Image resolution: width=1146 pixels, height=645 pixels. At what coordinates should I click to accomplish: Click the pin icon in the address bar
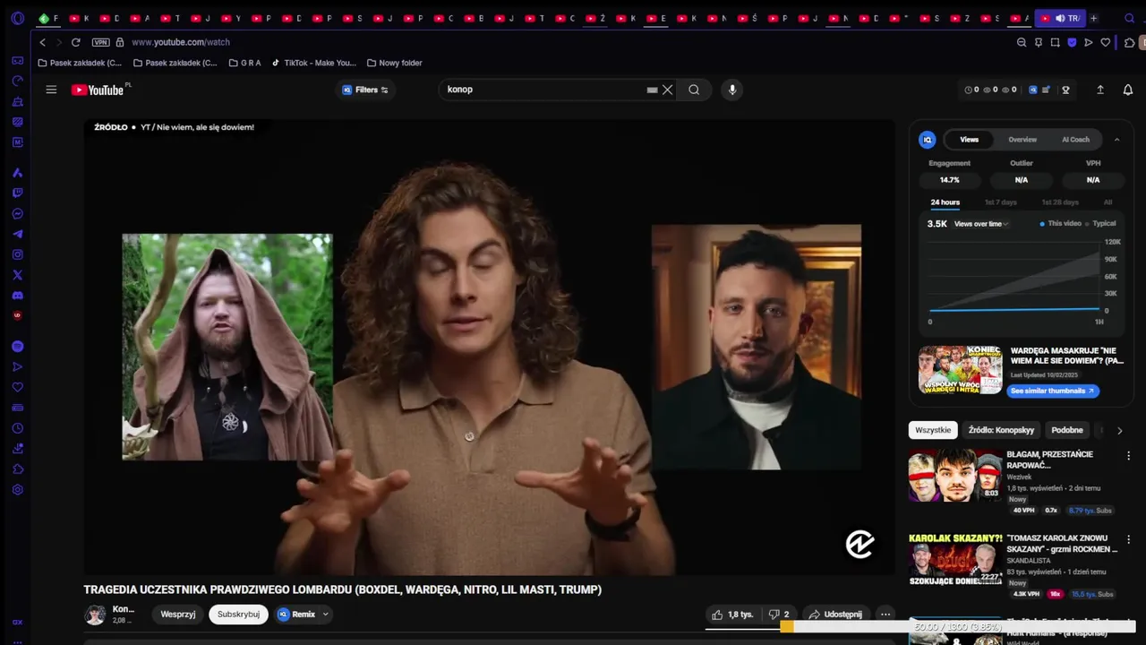pos(1039,42)
